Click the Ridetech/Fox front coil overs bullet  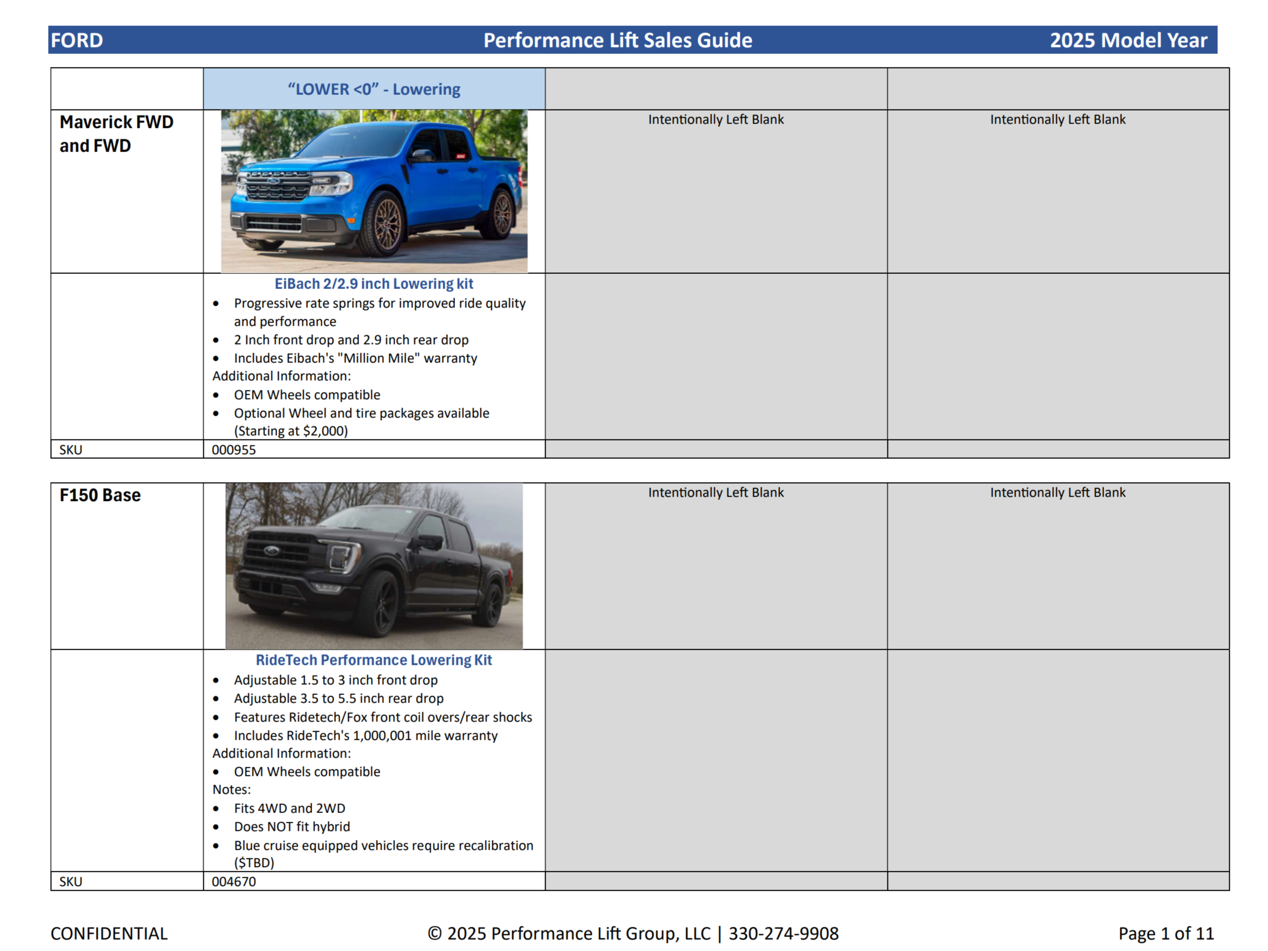pos(383,717)
